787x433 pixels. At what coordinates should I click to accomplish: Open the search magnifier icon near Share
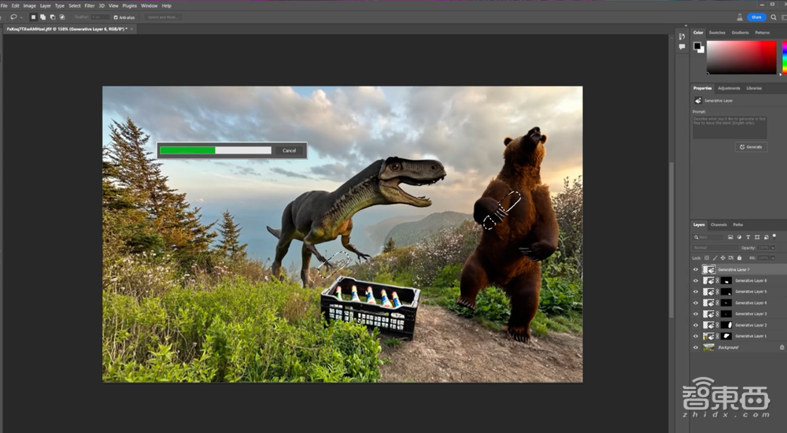pos(774,17)
